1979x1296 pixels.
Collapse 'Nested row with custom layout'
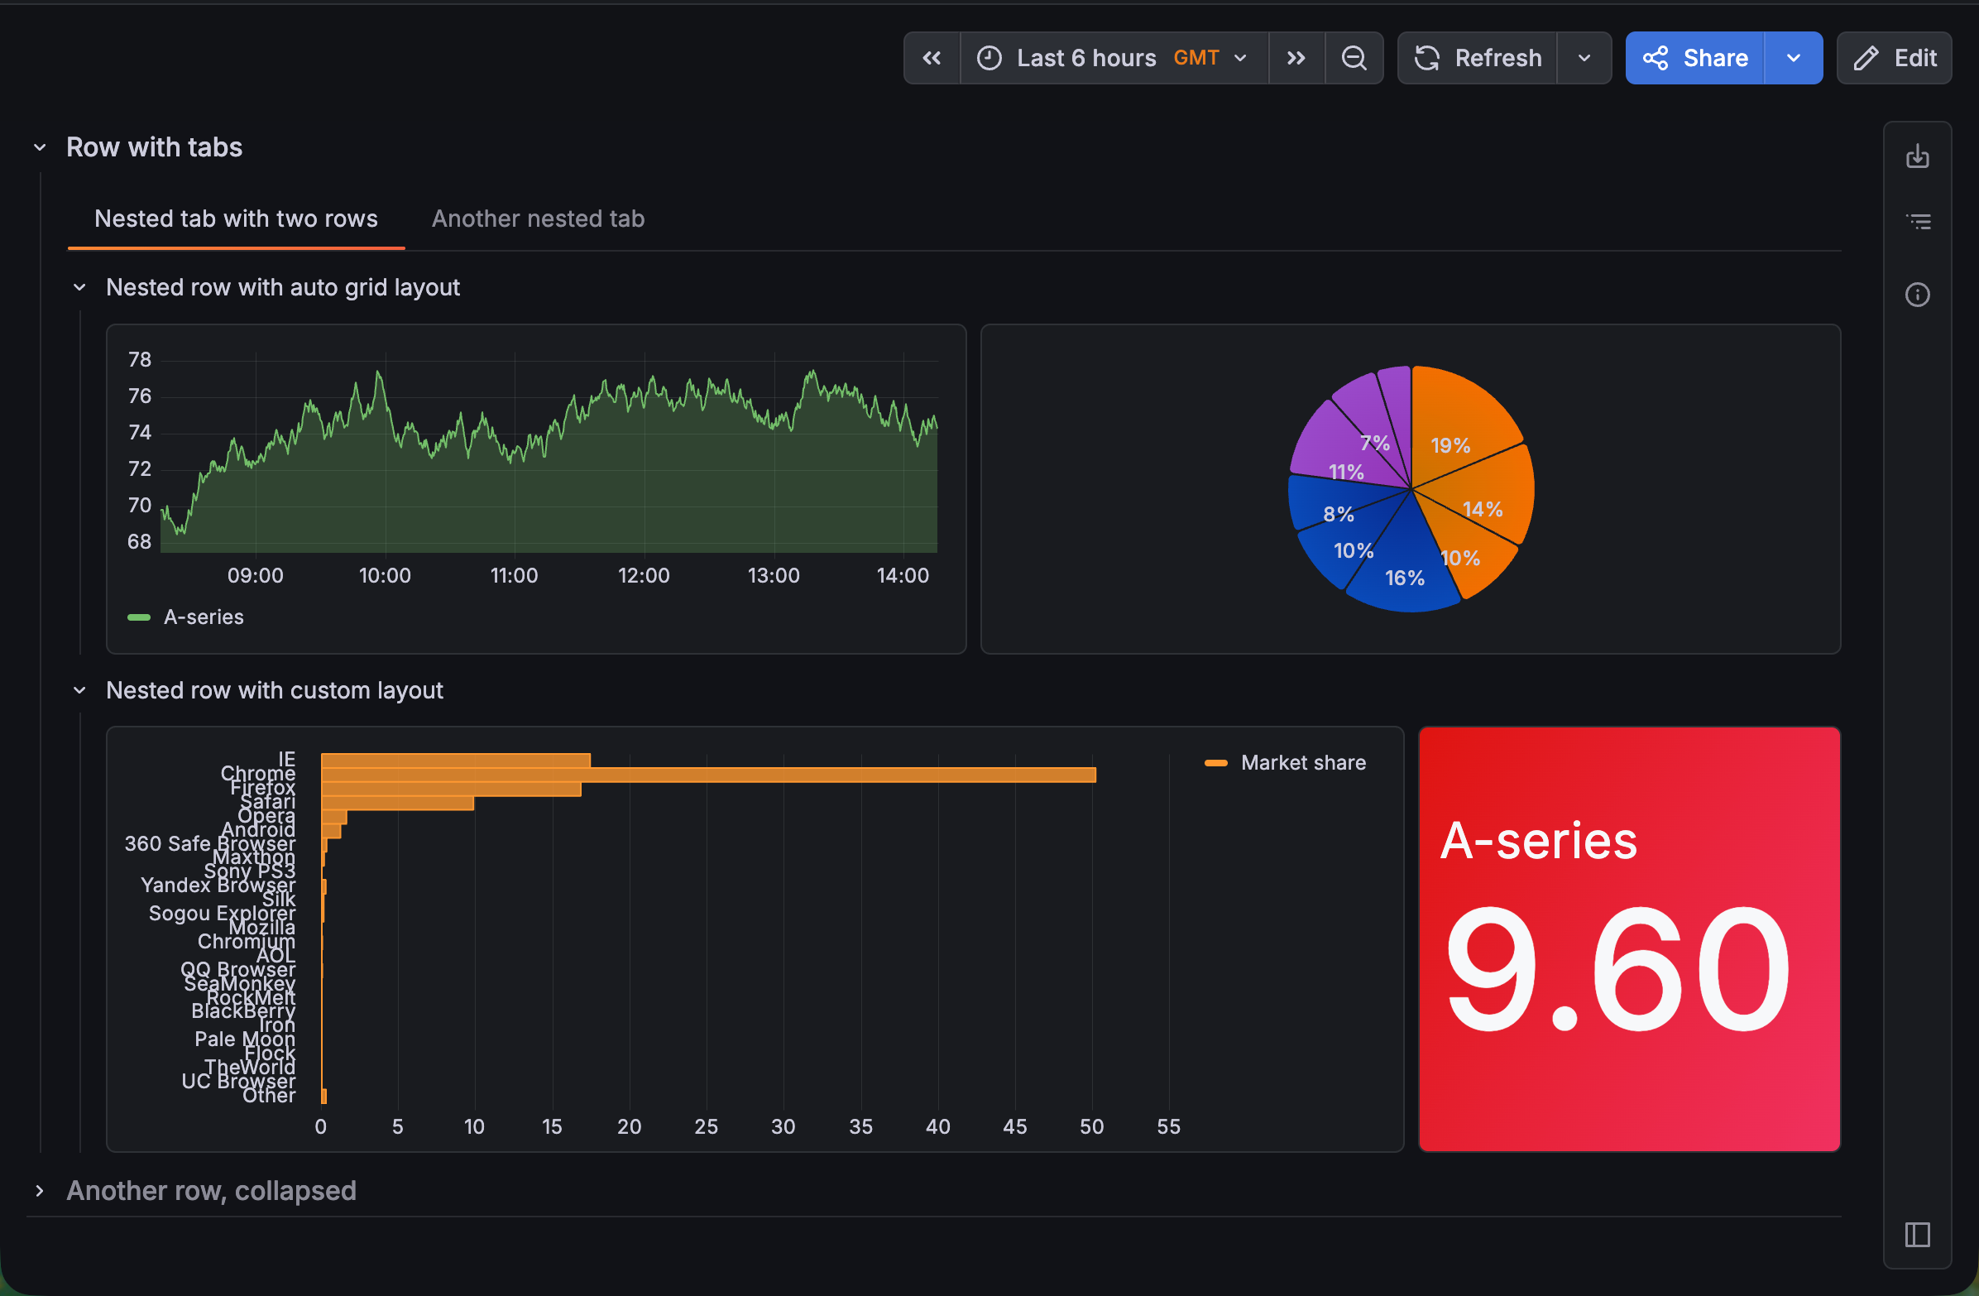point(79,689)
